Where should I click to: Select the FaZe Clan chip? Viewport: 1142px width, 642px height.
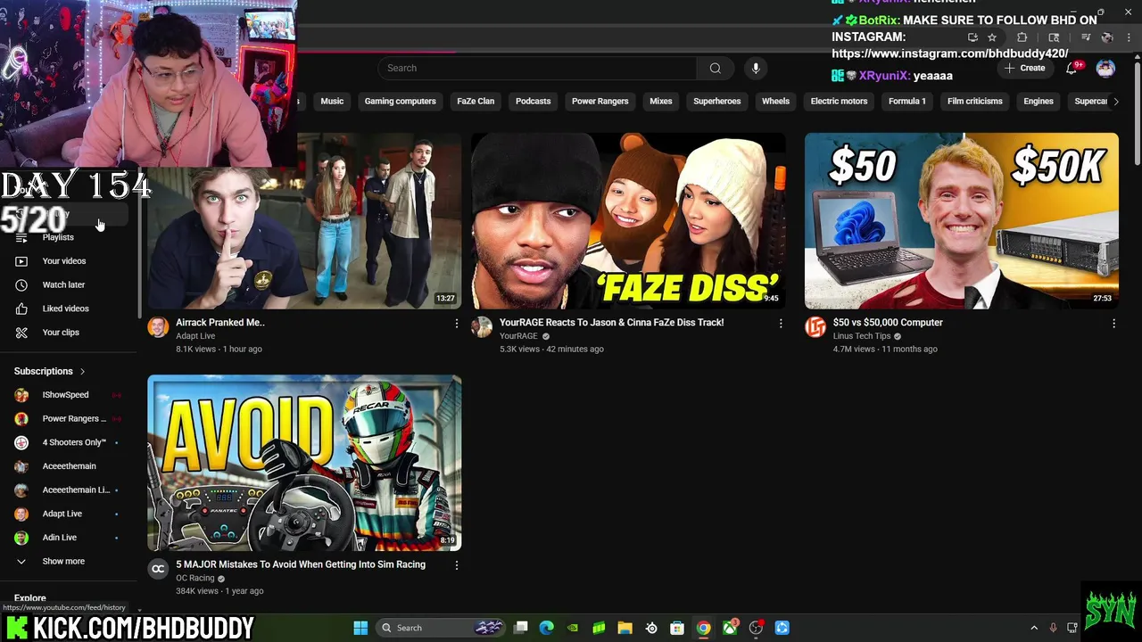pyautogui.click(x=476, y=102)
